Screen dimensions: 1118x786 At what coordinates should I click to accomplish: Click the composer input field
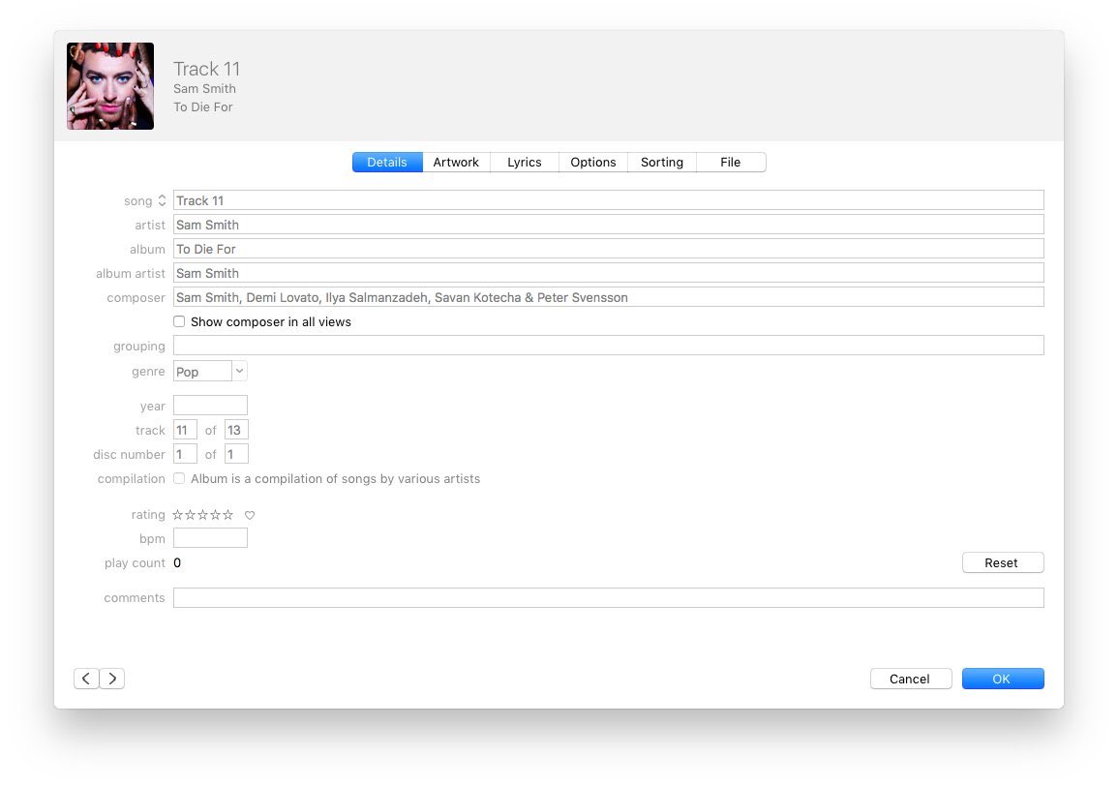[x=608, y=297]
